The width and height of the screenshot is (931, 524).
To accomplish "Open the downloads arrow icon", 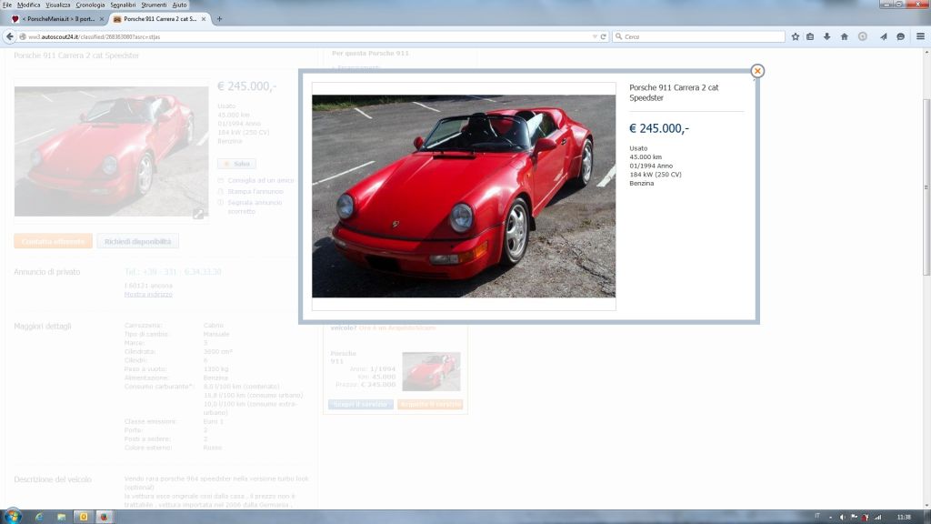I will point(826,36).
